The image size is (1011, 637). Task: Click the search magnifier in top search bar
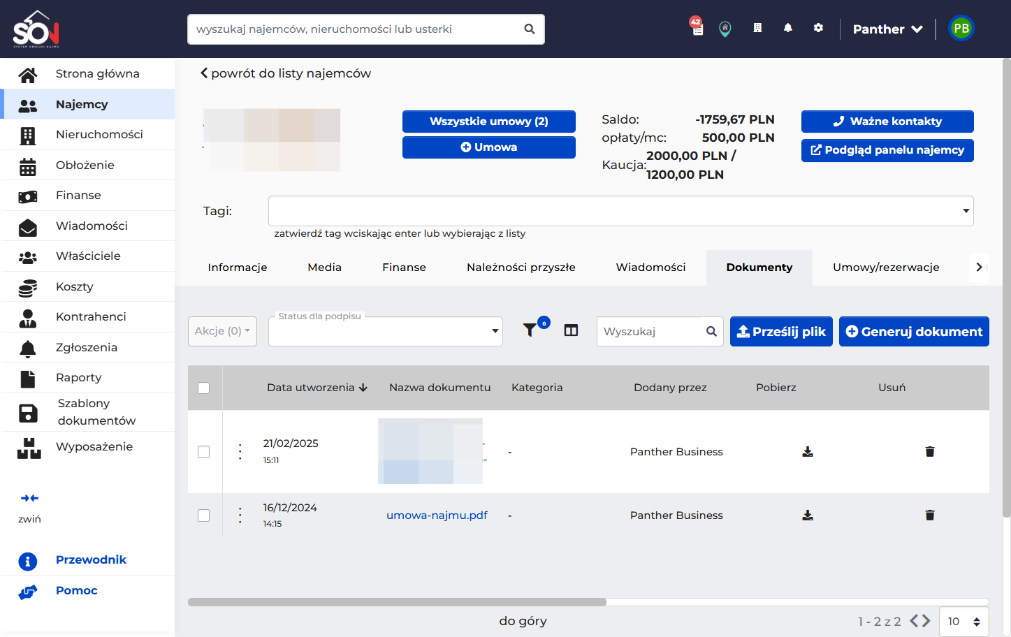pyautogui.click(x=530, y=29)
